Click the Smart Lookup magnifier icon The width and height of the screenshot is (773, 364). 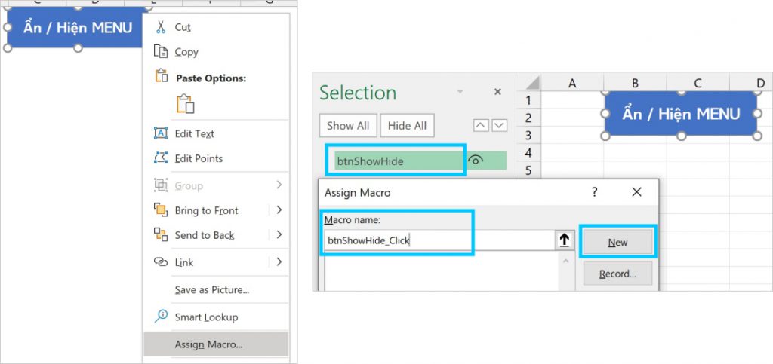point(160,317)
